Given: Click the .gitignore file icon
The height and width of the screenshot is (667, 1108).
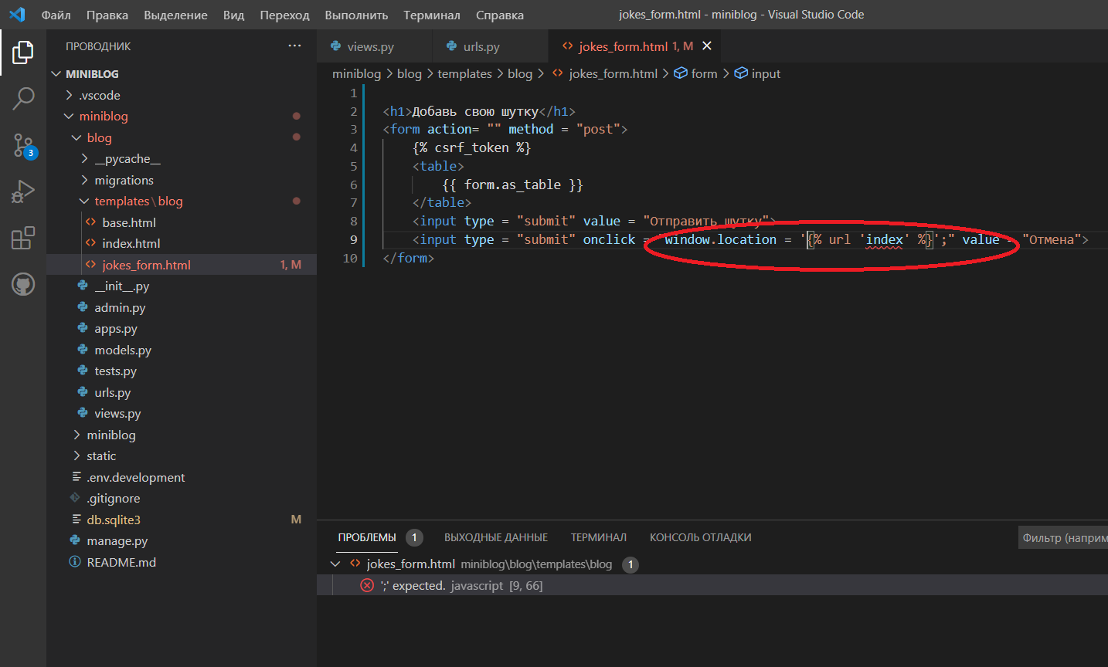Looking at the screenshot, I should (75, 498).
